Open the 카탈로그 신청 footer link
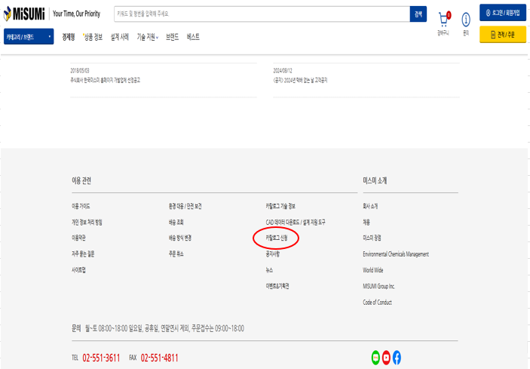The height and width of the screenshot is (369, 530). pyautogui.click(x=277, y=238)
